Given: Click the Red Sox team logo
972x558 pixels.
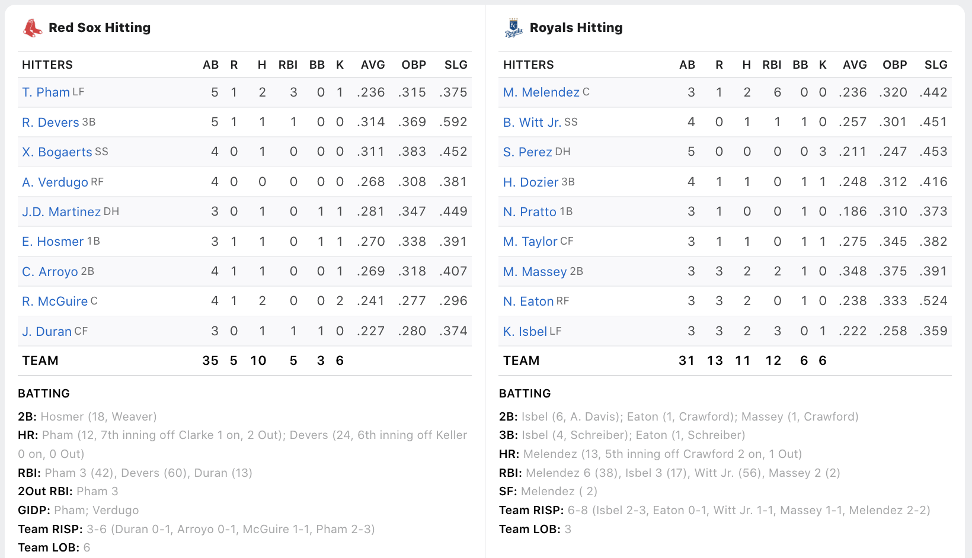Looking at the screenshot, I should click(33, 28).
